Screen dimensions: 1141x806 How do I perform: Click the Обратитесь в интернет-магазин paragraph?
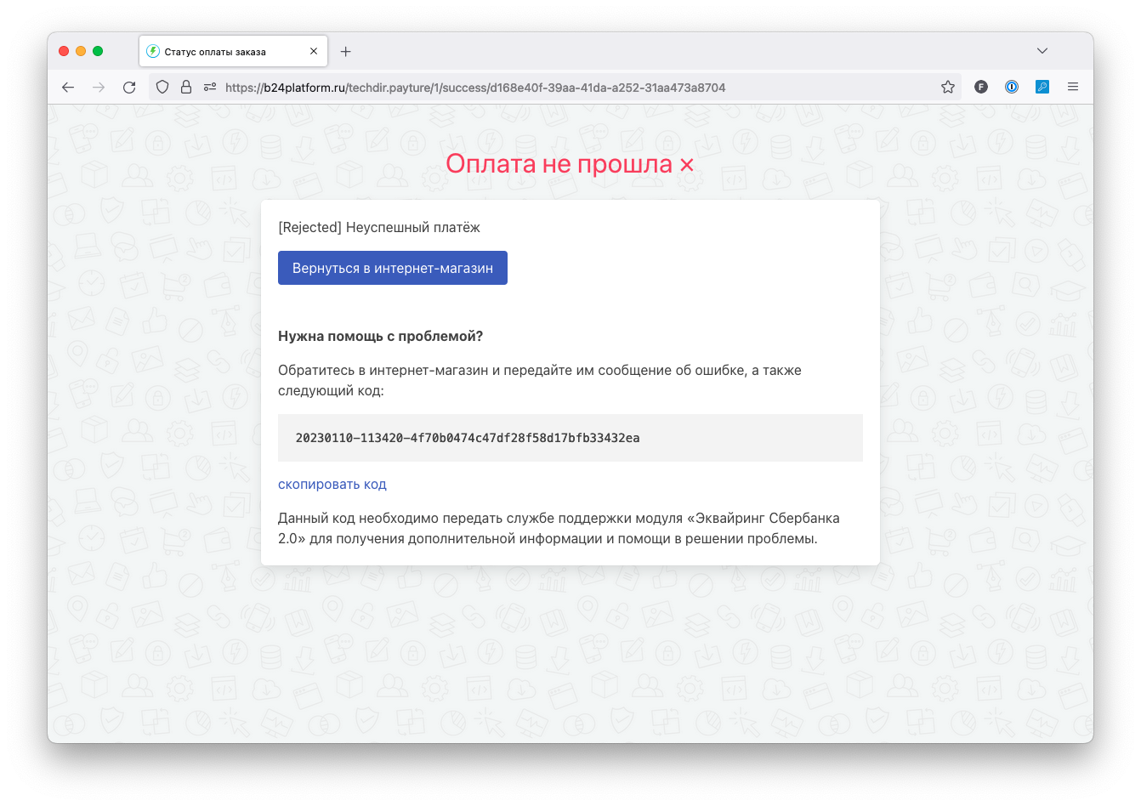(540, 380)
